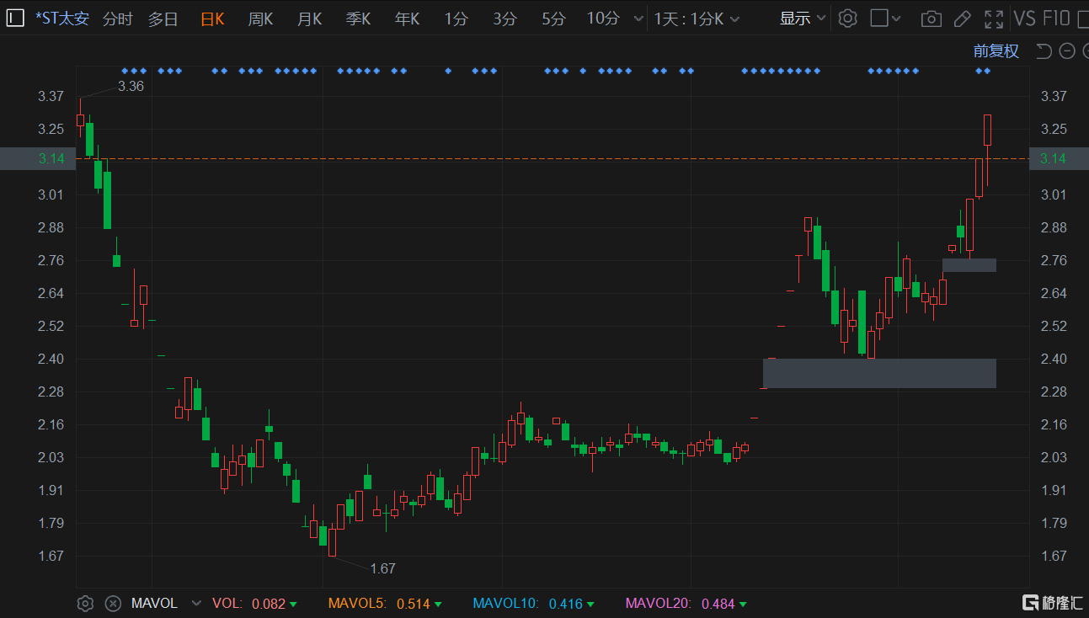Toggle the MAVOL10 indicator arrow
The image size is (1089, 618).
pos(590,604)
